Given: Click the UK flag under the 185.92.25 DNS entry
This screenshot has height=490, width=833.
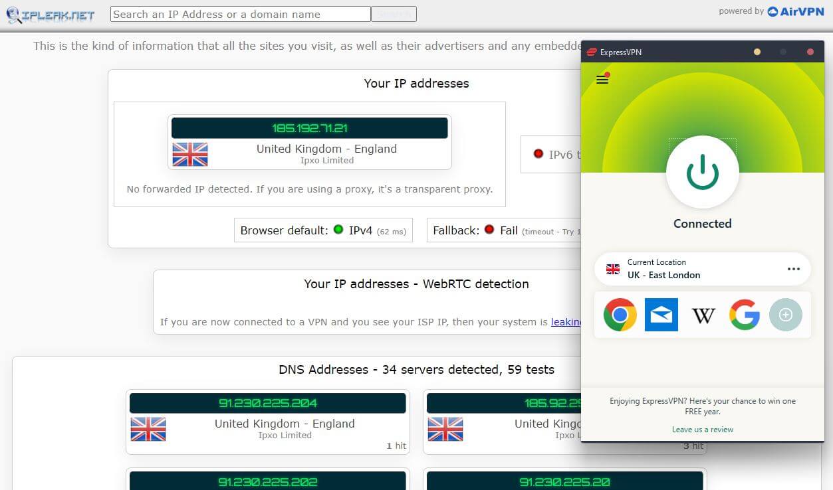Looking at the screenshot, I should tap(445, 429).
